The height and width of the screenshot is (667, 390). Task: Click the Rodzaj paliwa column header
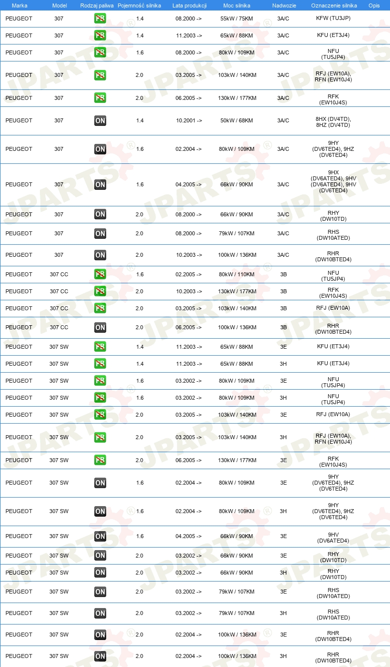tap(97, 5)
